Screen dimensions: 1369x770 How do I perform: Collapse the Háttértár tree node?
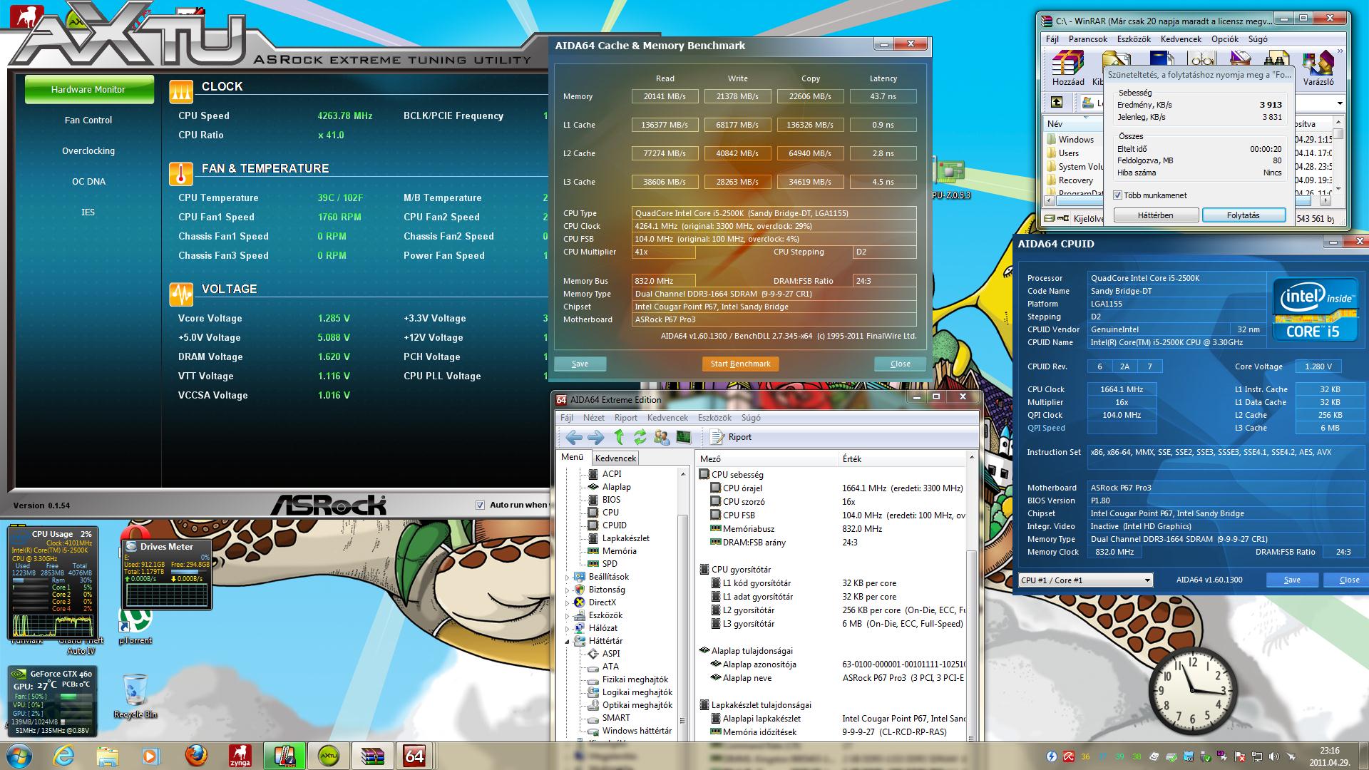tap(568, 641)
